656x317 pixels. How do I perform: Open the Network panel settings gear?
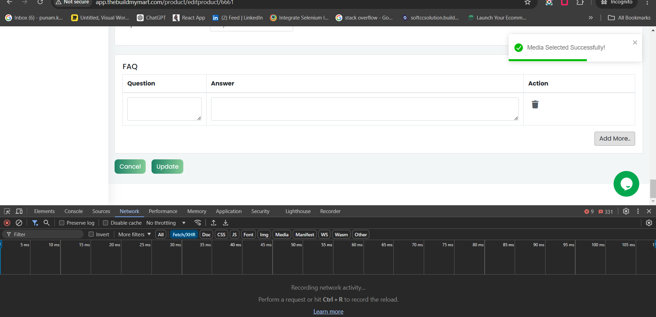(649, 223)
